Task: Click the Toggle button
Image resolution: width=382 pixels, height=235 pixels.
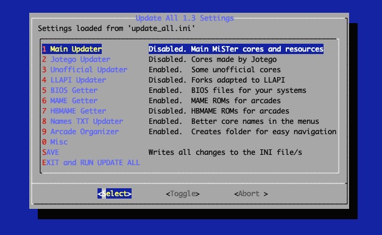Action: (x=183, y=194)
